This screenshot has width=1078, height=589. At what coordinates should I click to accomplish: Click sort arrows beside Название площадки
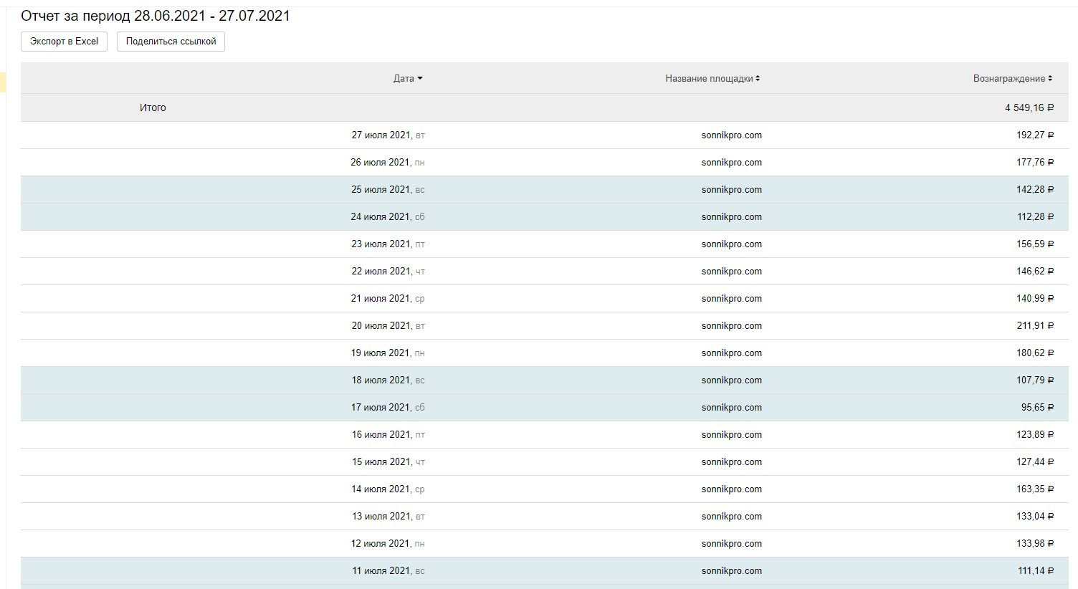758,79
